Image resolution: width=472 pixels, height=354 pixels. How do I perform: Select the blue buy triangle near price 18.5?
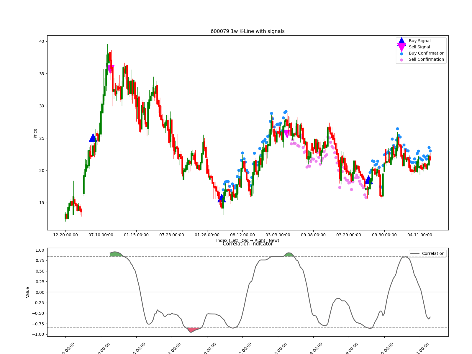coord(368,180)
